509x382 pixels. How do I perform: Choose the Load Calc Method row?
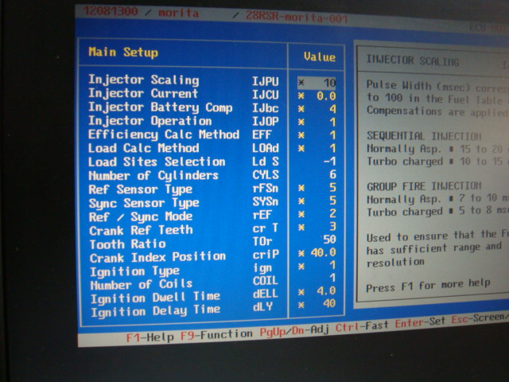pyautogui.click(x=143, y=148)
